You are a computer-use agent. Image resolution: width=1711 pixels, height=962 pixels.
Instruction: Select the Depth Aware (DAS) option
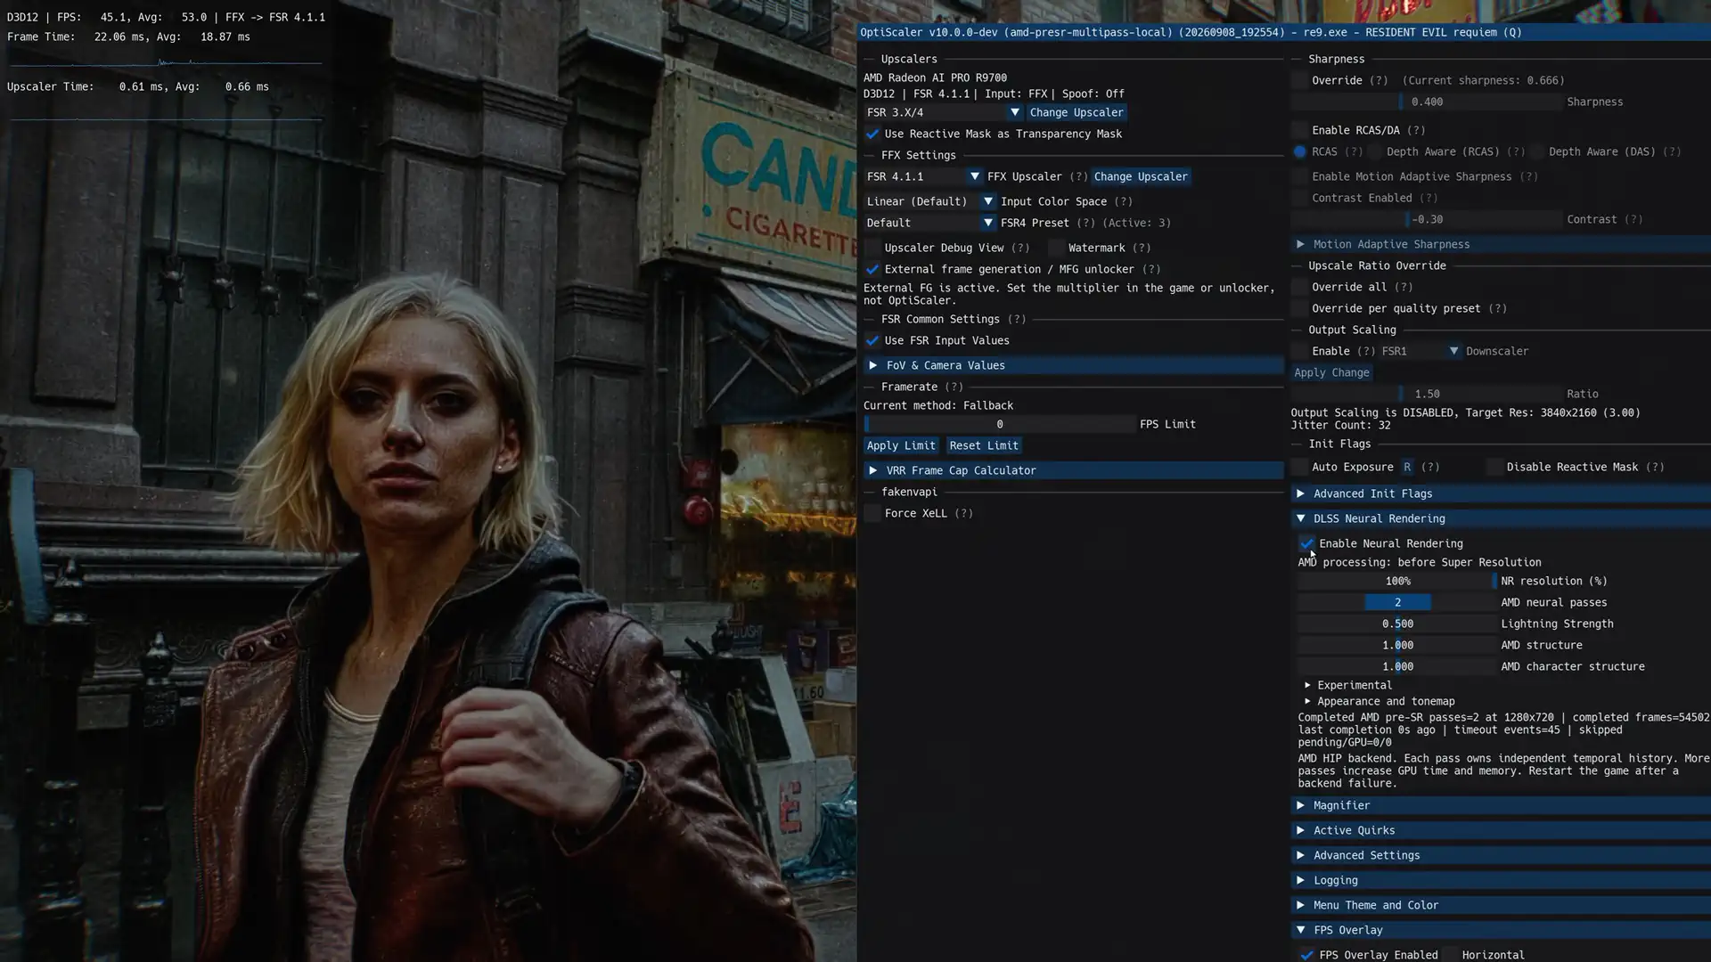[x=1536, y=151]
